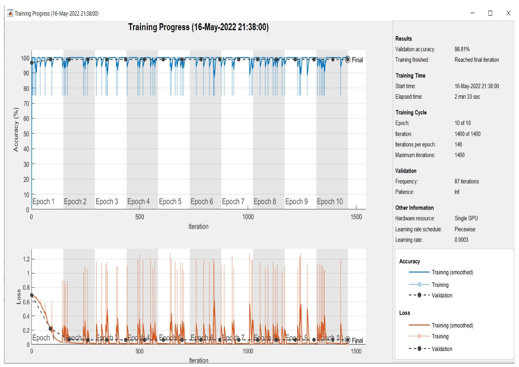Maximize the Training Progress window
The width and height of the screenshot is (519, 367).
pos(490,13)
